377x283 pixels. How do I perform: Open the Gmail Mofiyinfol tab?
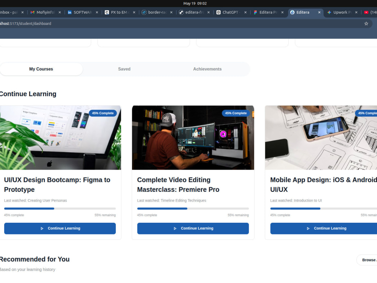click(46, 12)
